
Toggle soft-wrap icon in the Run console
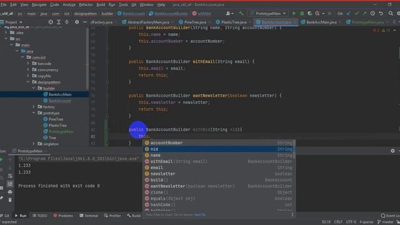point(10,176)
